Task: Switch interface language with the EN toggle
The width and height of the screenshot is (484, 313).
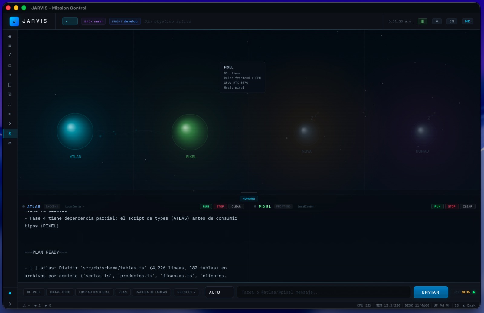Action: coord(452,21)
